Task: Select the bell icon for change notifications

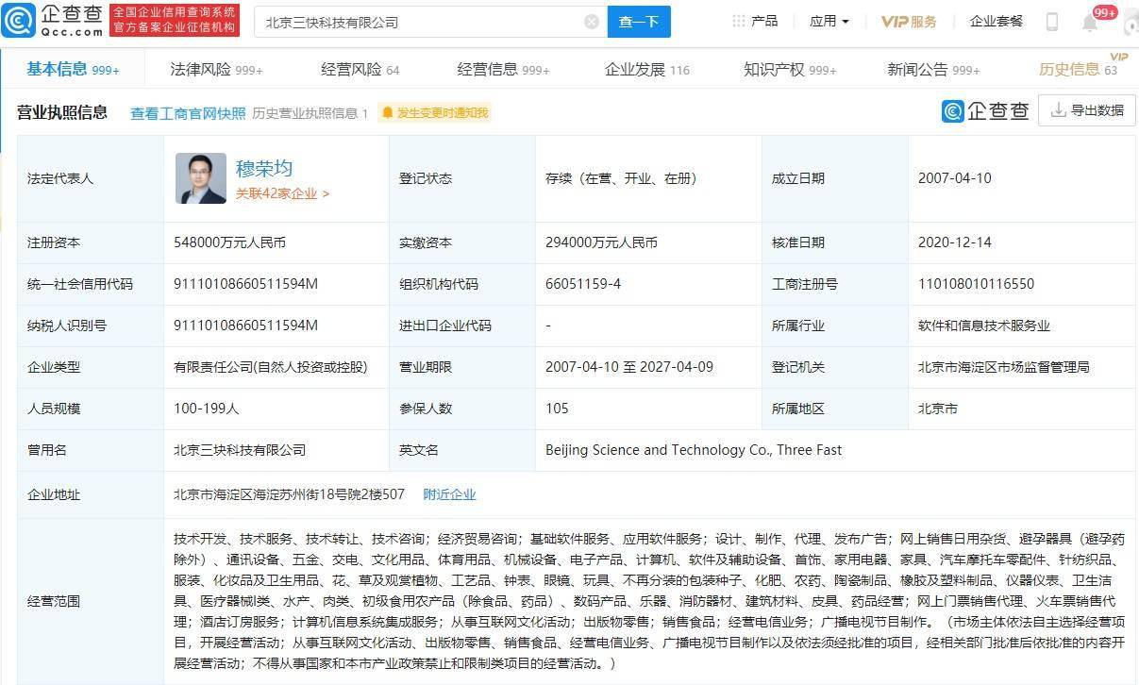Action: (x=387, y=113)
